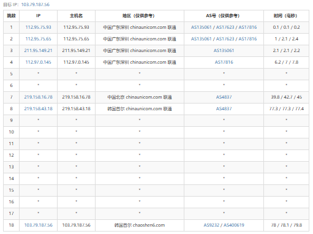Screen dimensions: 313x234
Task: Open AS17623 link in hop 1 row
Action: click(x=225, y=27)
